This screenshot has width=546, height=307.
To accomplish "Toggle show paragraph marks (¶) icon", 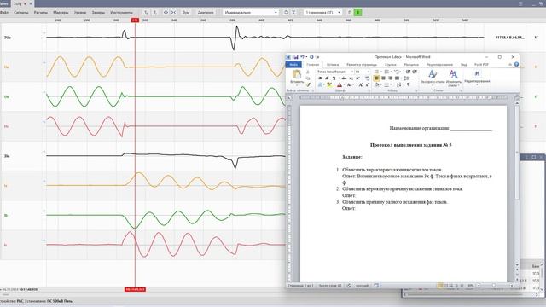I will point(408,84).
